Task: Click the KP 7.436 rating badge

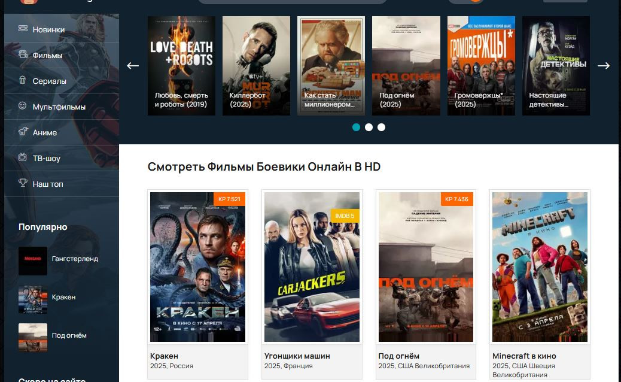Action: coord(456,199)
